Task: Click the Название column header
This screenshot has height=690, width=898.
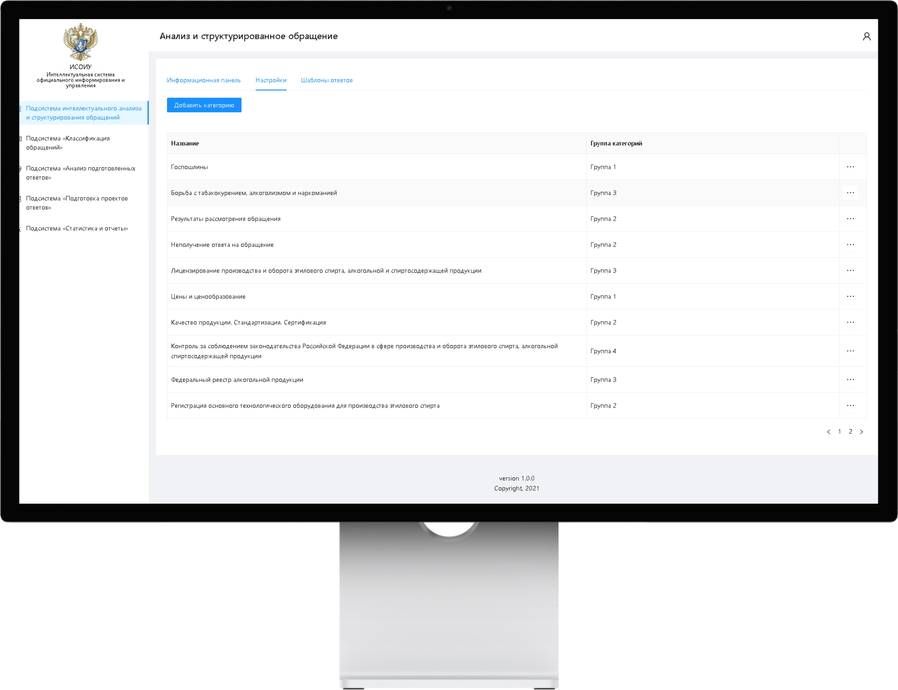Action: 185,143
